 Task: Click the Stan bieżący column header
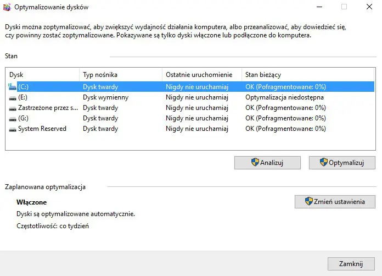[307, 74]
